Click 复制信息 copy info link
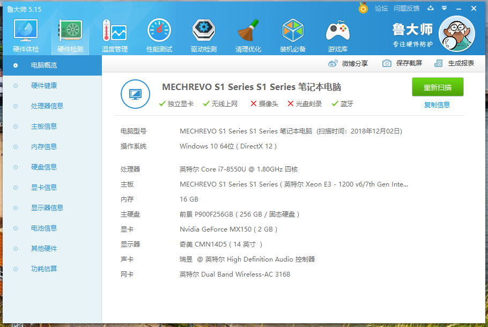Screen dimensions: 488x327 coord(437,105)
